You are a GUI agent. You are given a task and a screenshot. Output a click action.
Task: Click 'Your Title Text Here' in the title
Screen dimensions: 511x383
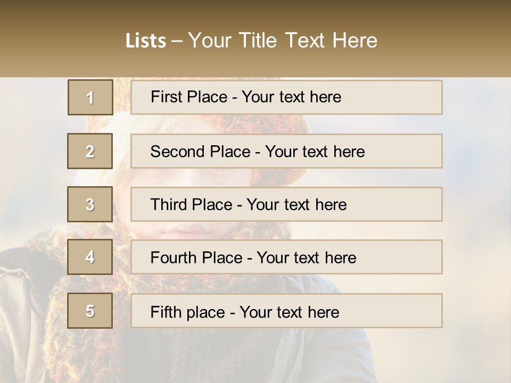(283, 40)
